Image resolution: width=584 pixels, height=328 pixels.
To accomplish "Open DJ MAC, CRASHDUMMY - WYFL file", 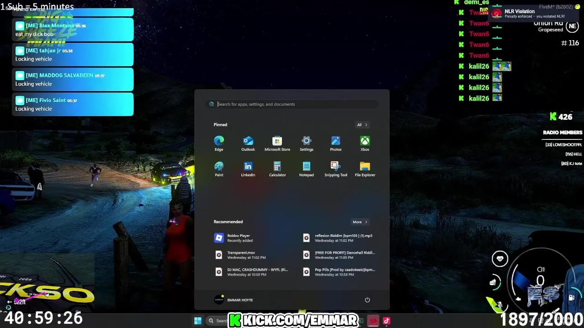I will 251,272.
